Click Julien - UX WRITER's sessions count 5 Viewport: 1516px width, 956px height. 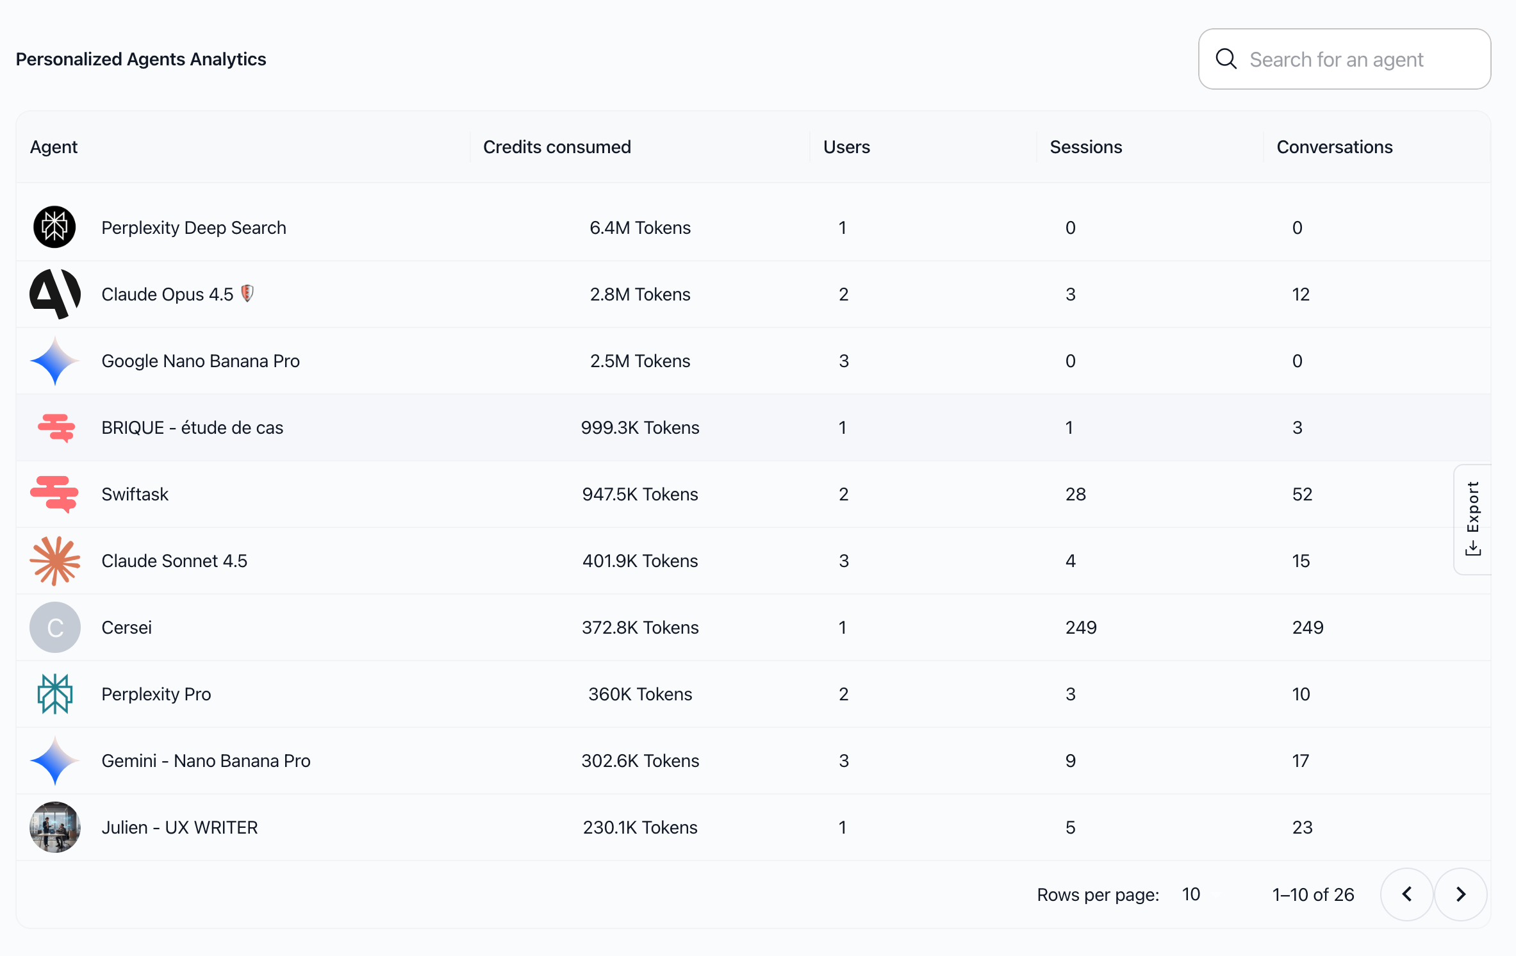click(1071, 827)
